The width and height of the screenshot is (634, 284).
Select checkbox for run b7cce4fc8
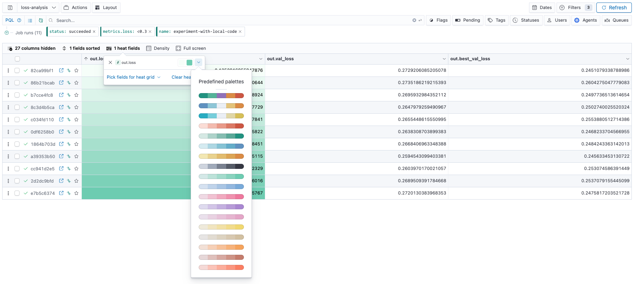click(17, 95)
